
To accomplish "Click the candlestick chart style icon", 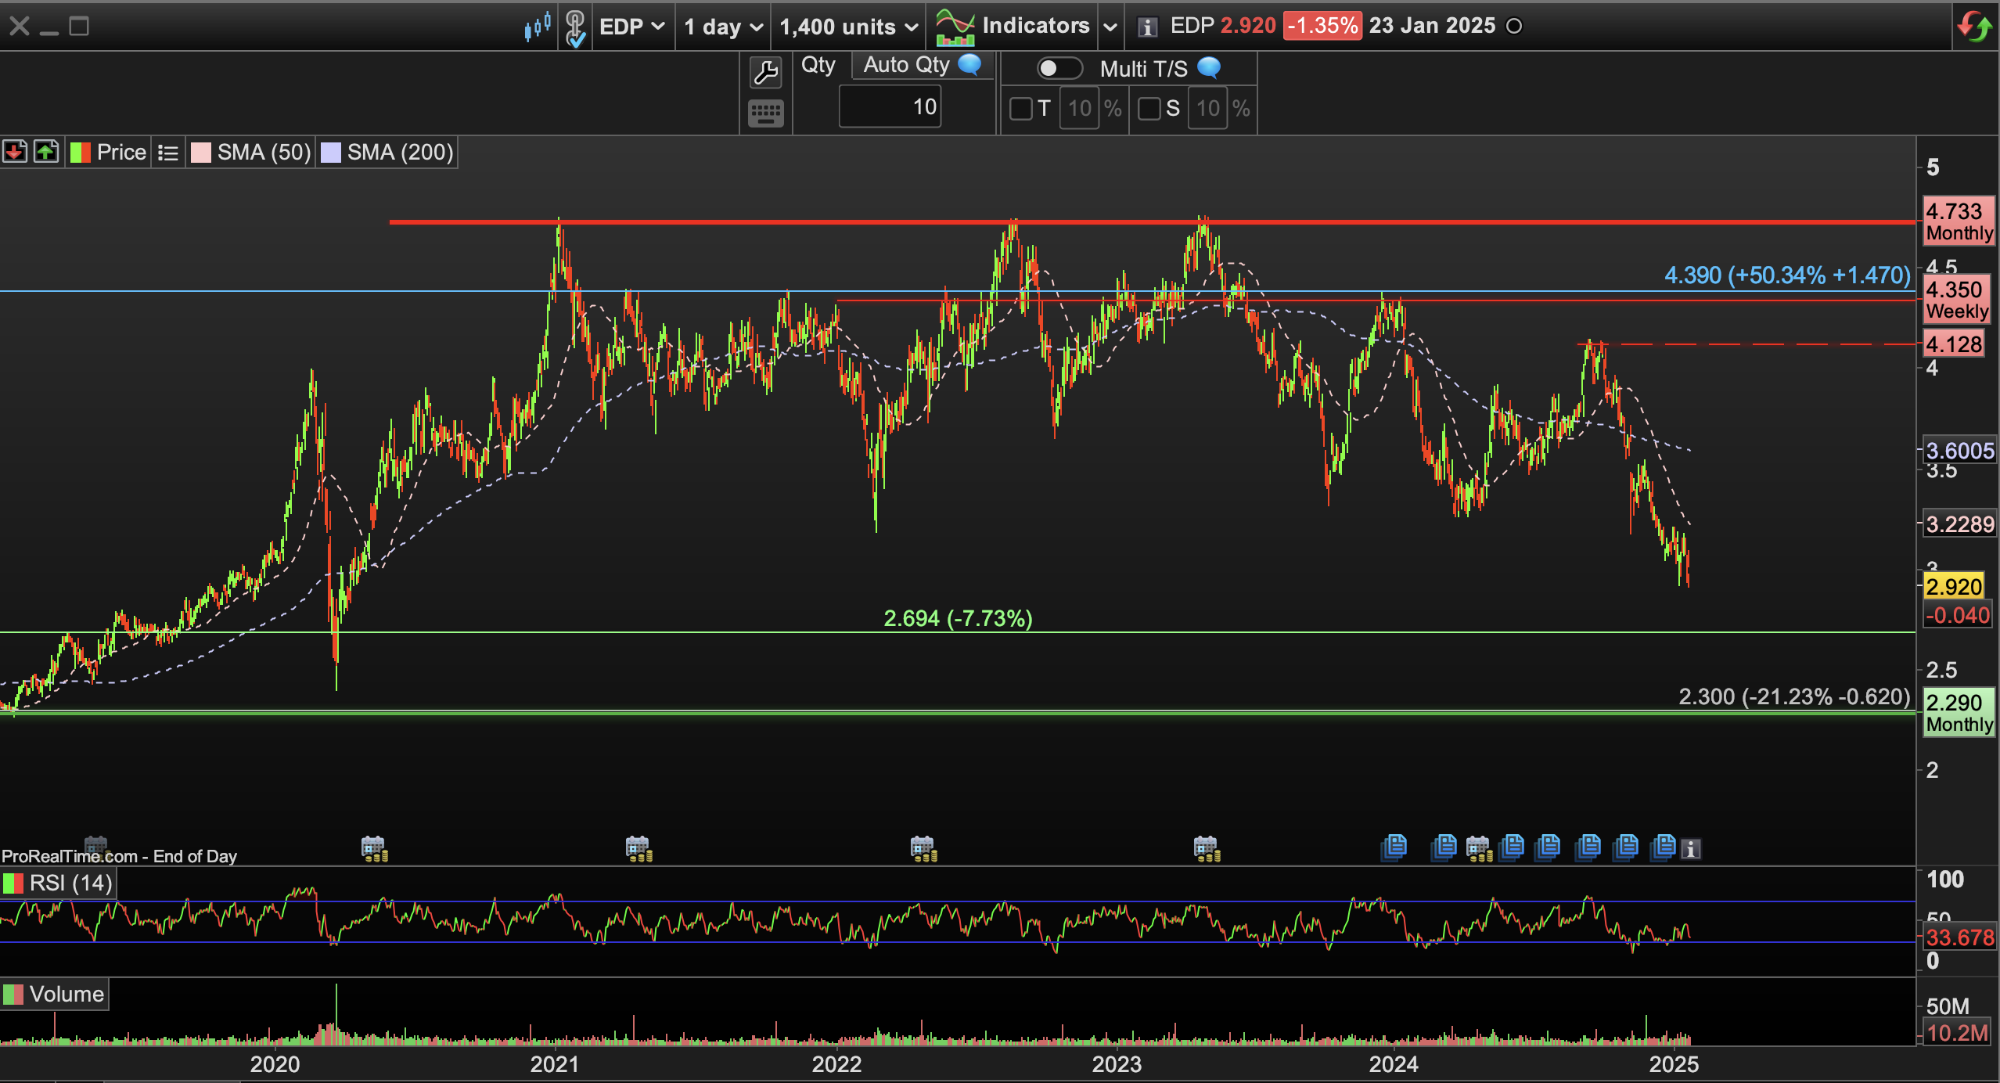I will click(538, 27).
